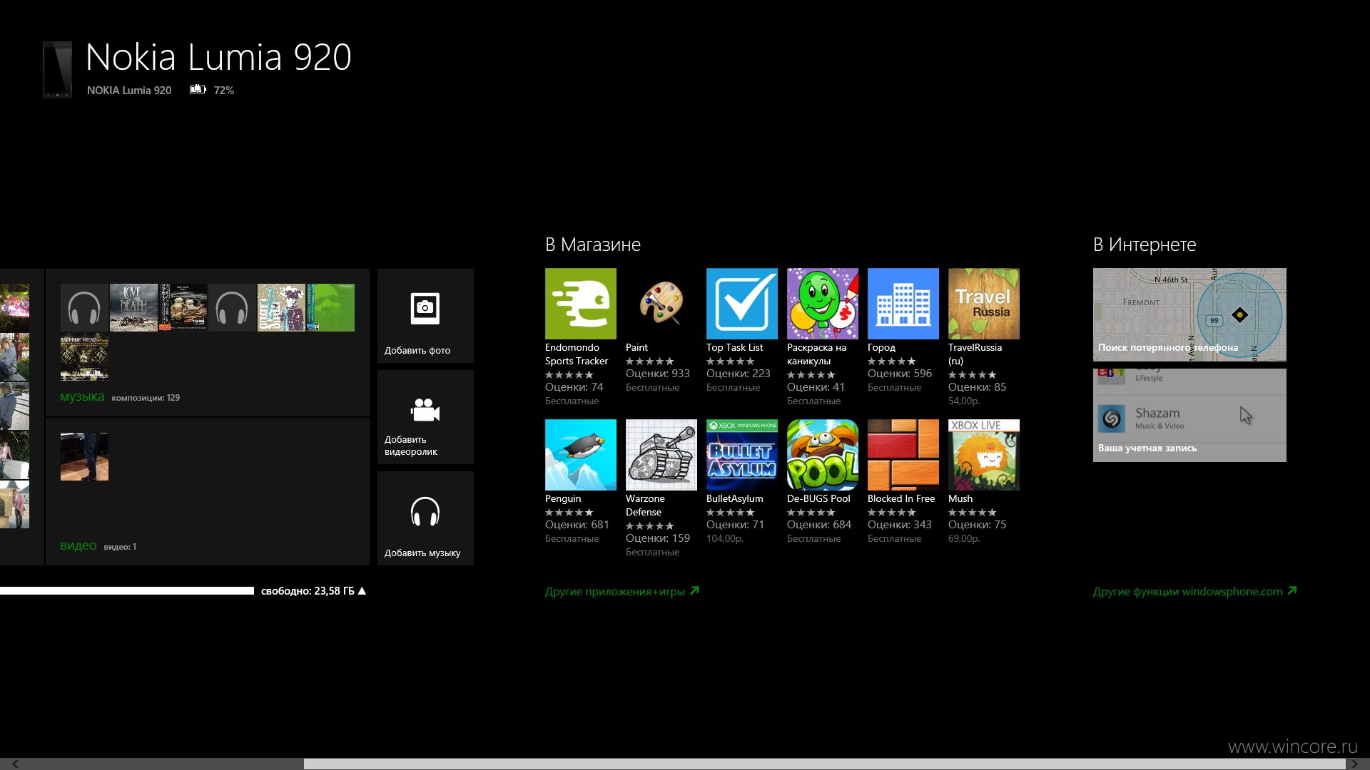Click the Paint app title text
The image size is (1370, 770).
click(636, 347)
